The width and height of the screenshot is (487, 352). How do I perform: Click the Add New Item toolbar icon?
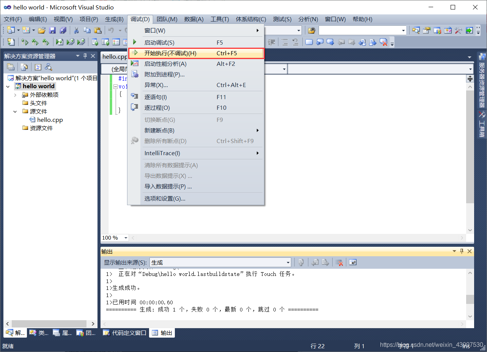pos(26,30)
